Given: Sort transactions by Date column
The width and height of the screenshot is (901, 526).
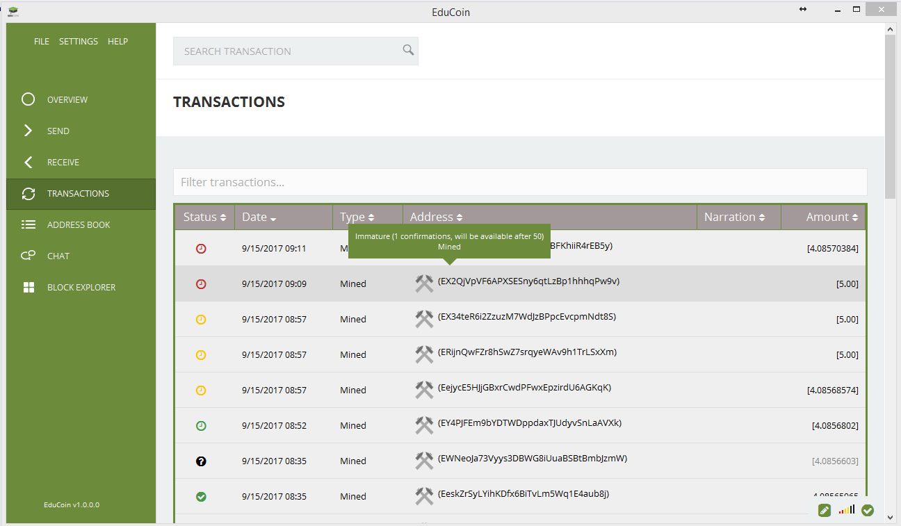Looking at the screenshot, I should [284, 217].
